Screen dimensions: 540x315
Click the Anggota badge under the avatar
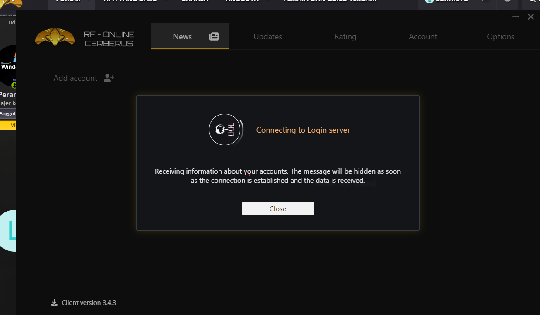[8, 113]
